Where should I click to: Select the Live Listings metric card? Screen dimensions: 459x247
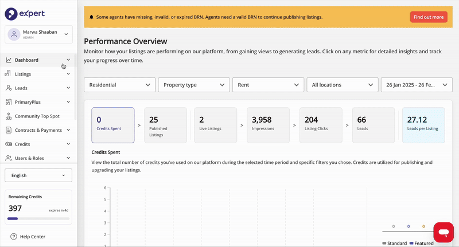tap(216, 125)
